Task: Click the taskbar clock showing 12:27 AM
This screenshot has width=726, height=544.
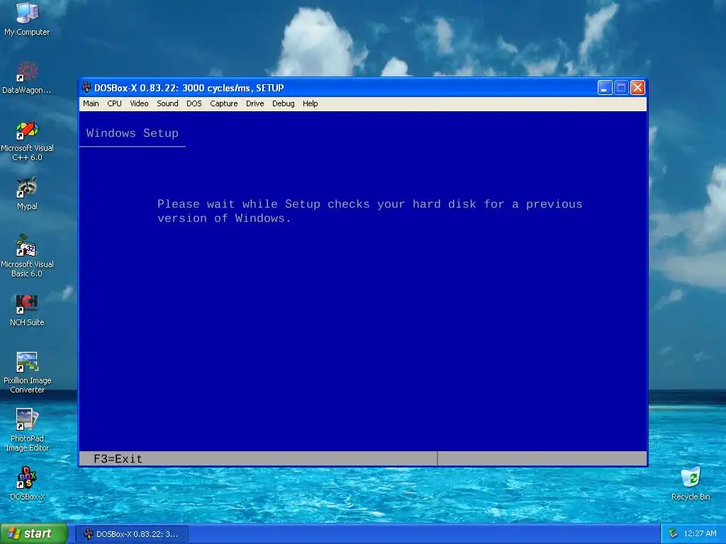Action: point(700,533)
